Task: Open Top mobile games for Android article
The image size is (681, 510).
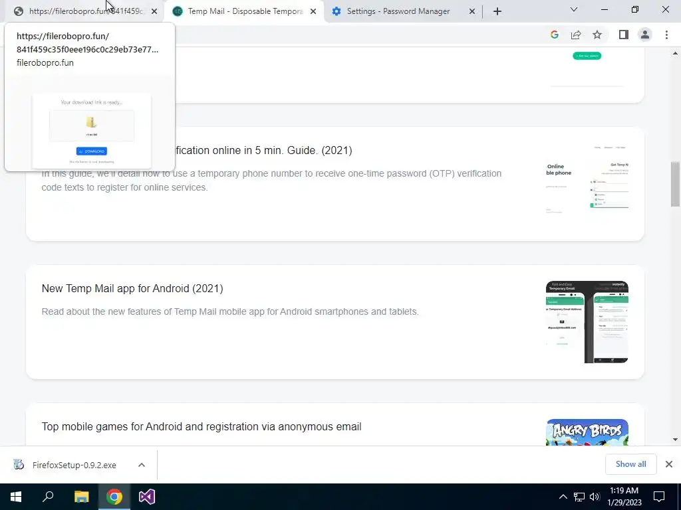Action: click(x=202, y=427)
